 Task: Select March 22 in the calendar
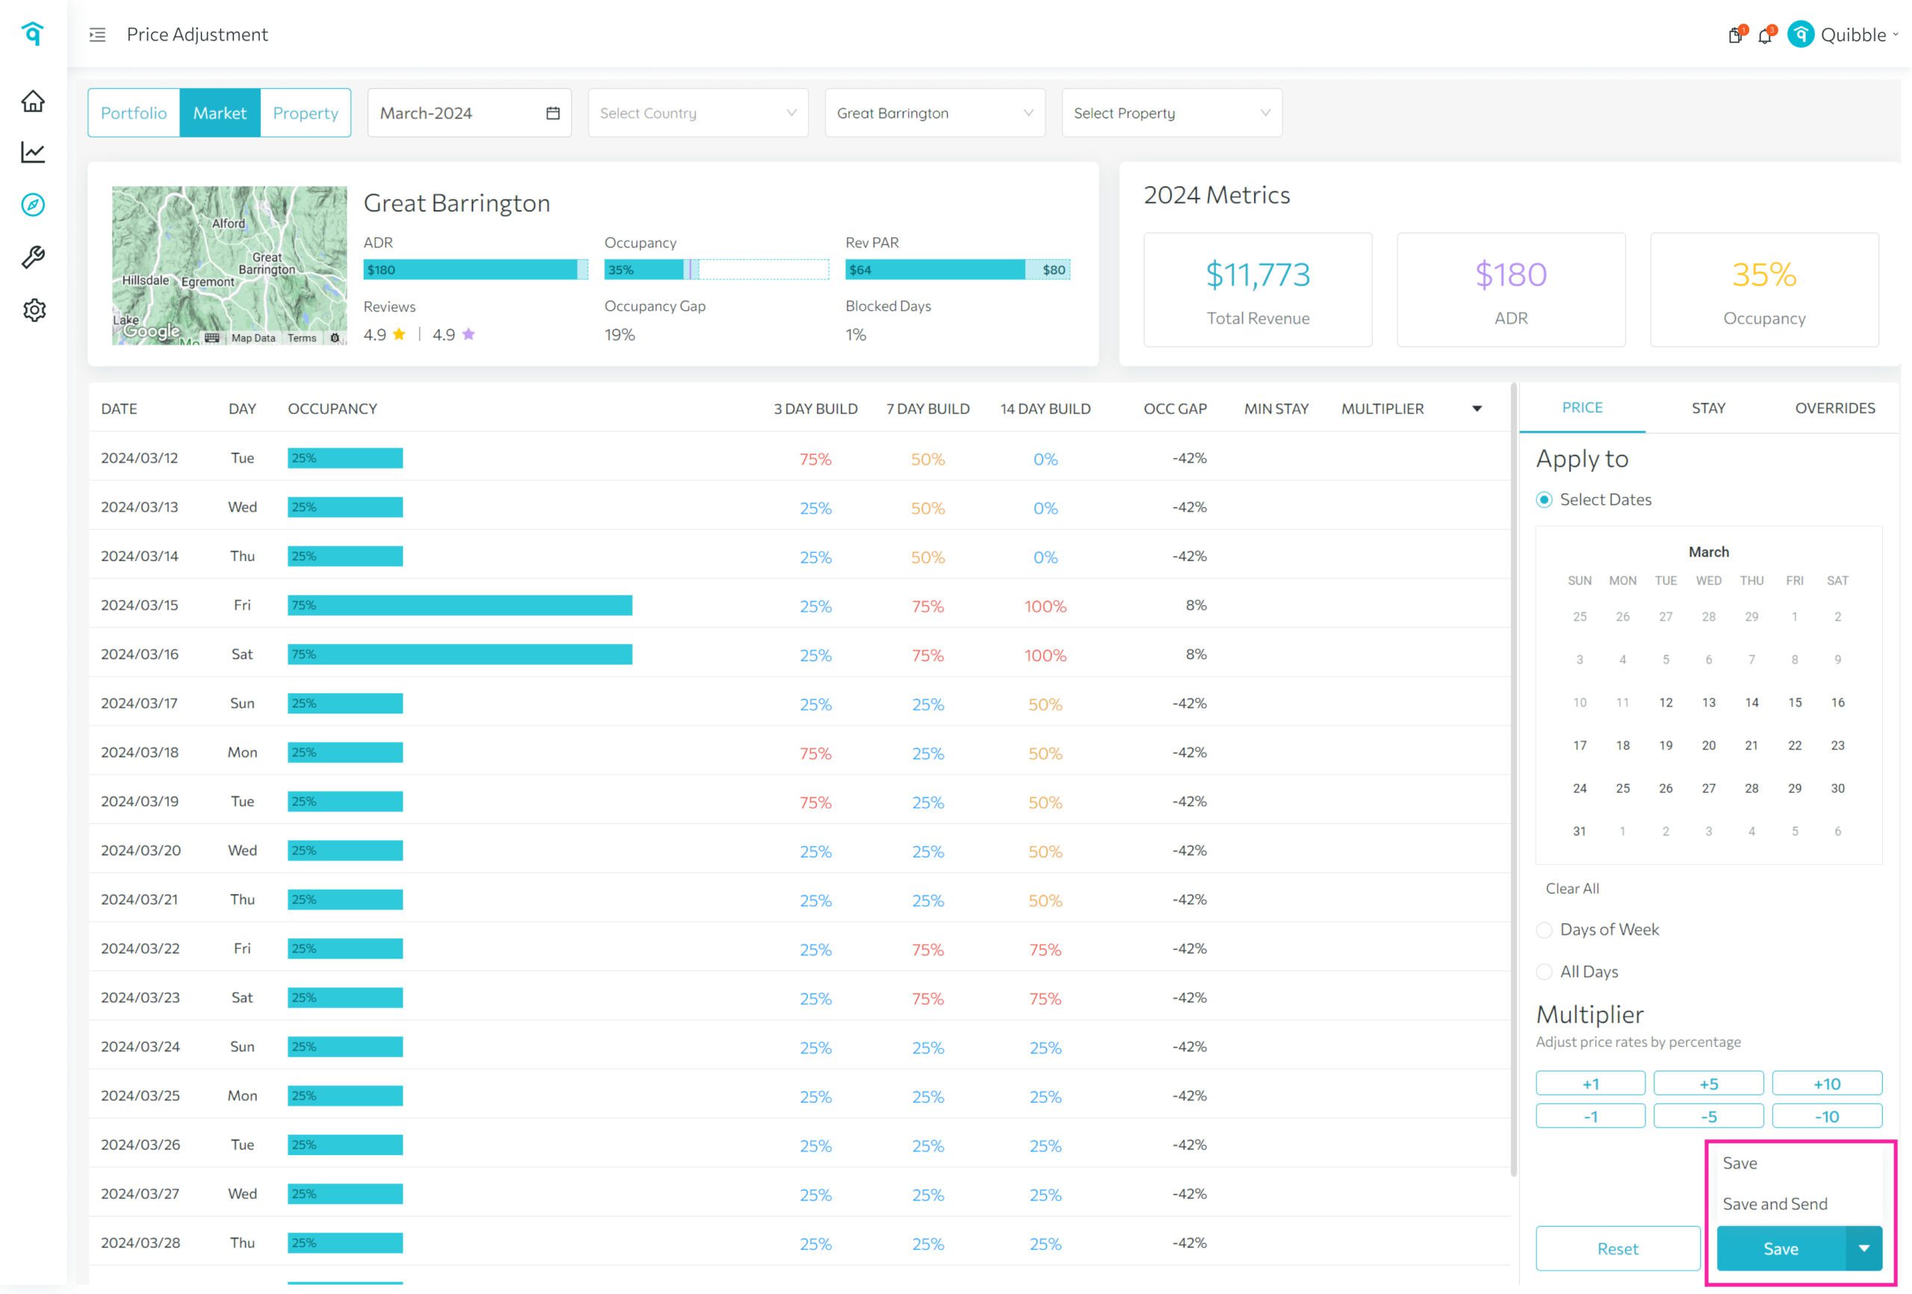pyautogui.click(x=1794, y=745)
